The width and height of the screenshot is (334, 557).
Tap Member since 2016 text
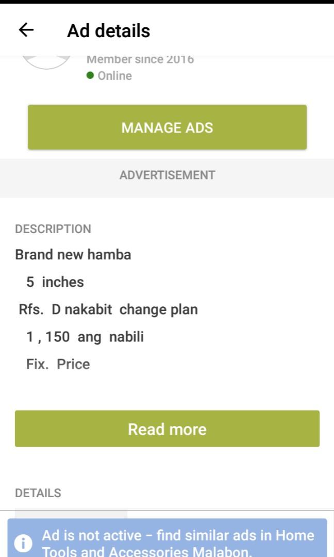click(x=140, y=58)
